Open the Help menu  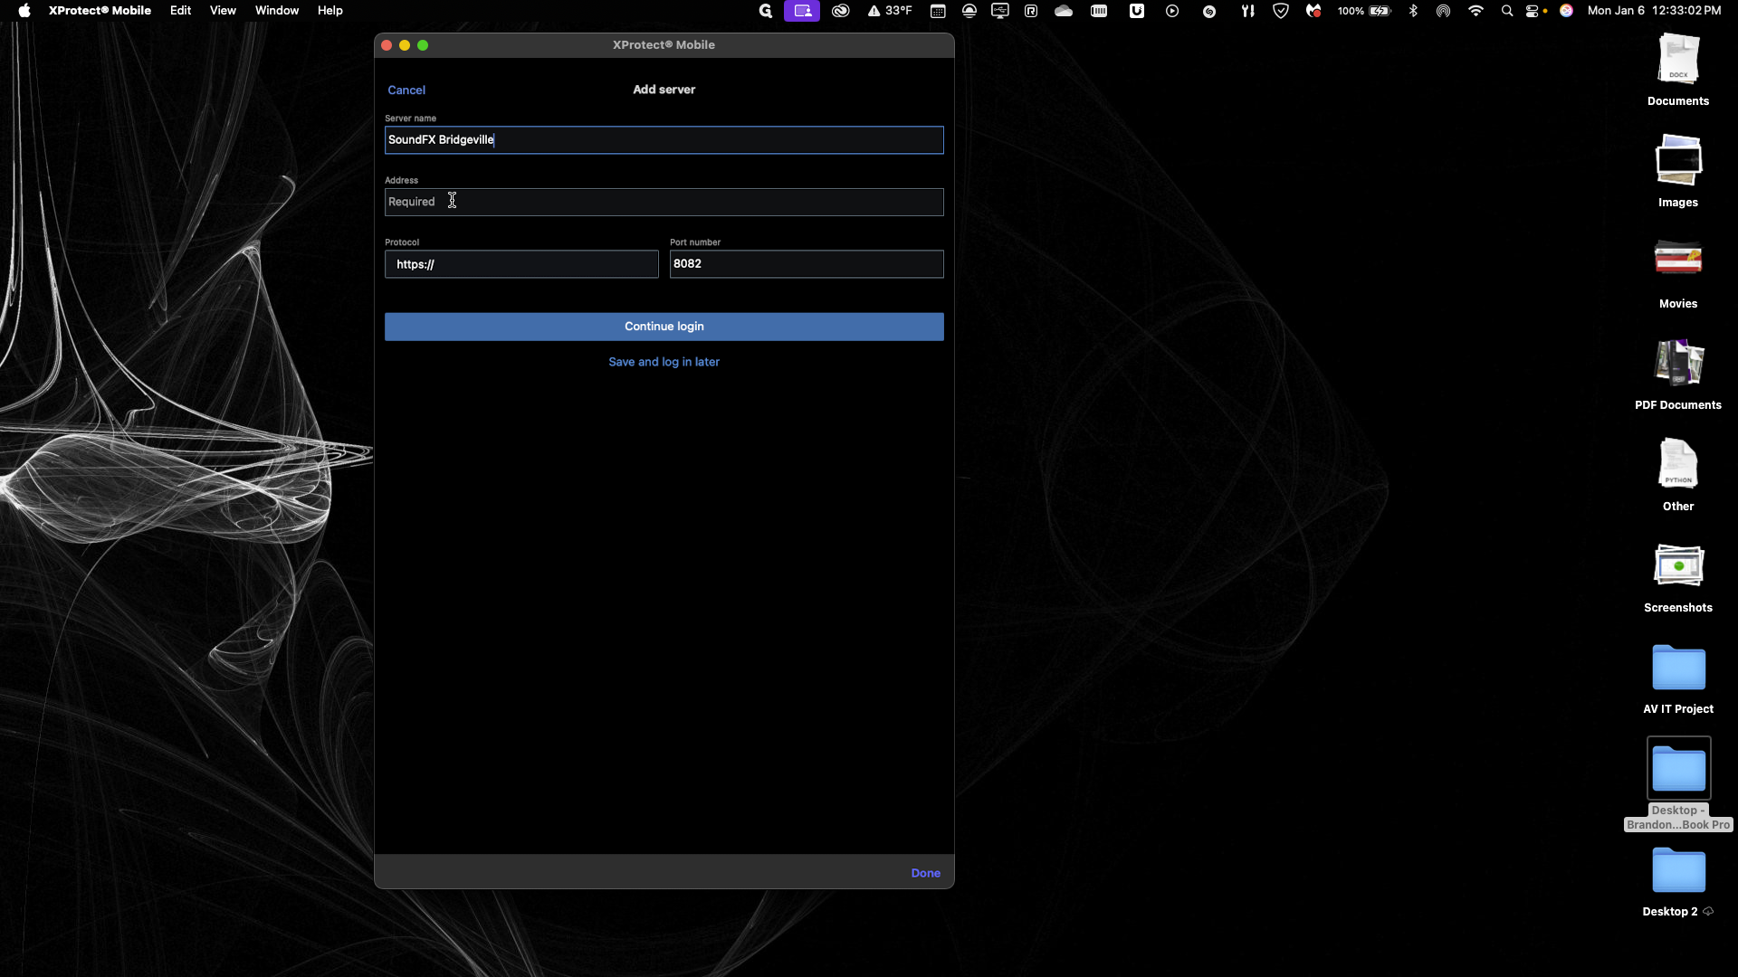pos(329,11)
